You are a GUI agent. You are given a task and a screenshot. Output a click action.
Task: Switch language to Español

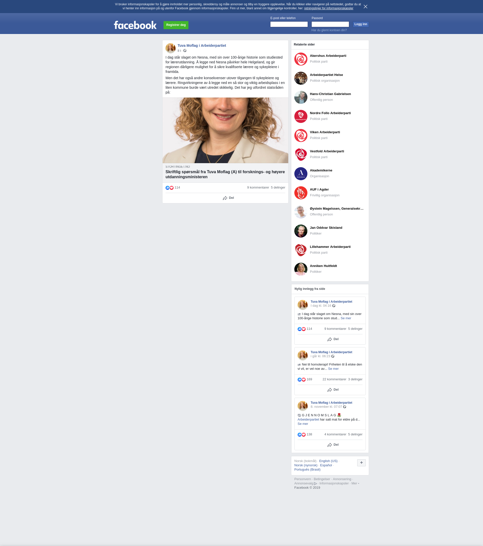pyautogui.click(x=326, y=465)
